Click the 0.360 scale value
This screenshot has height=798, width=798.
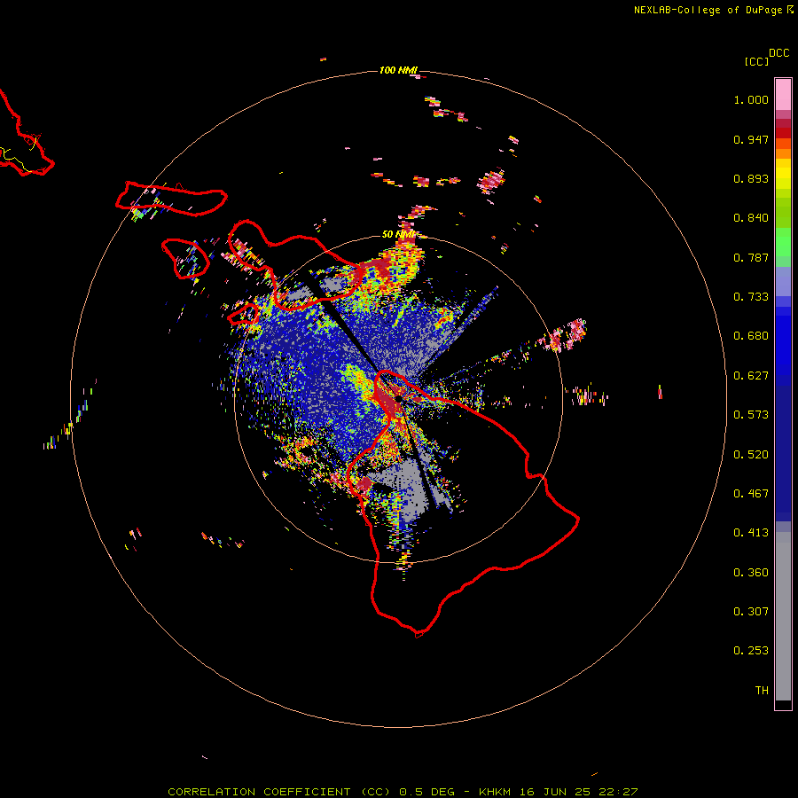point(751,573)
